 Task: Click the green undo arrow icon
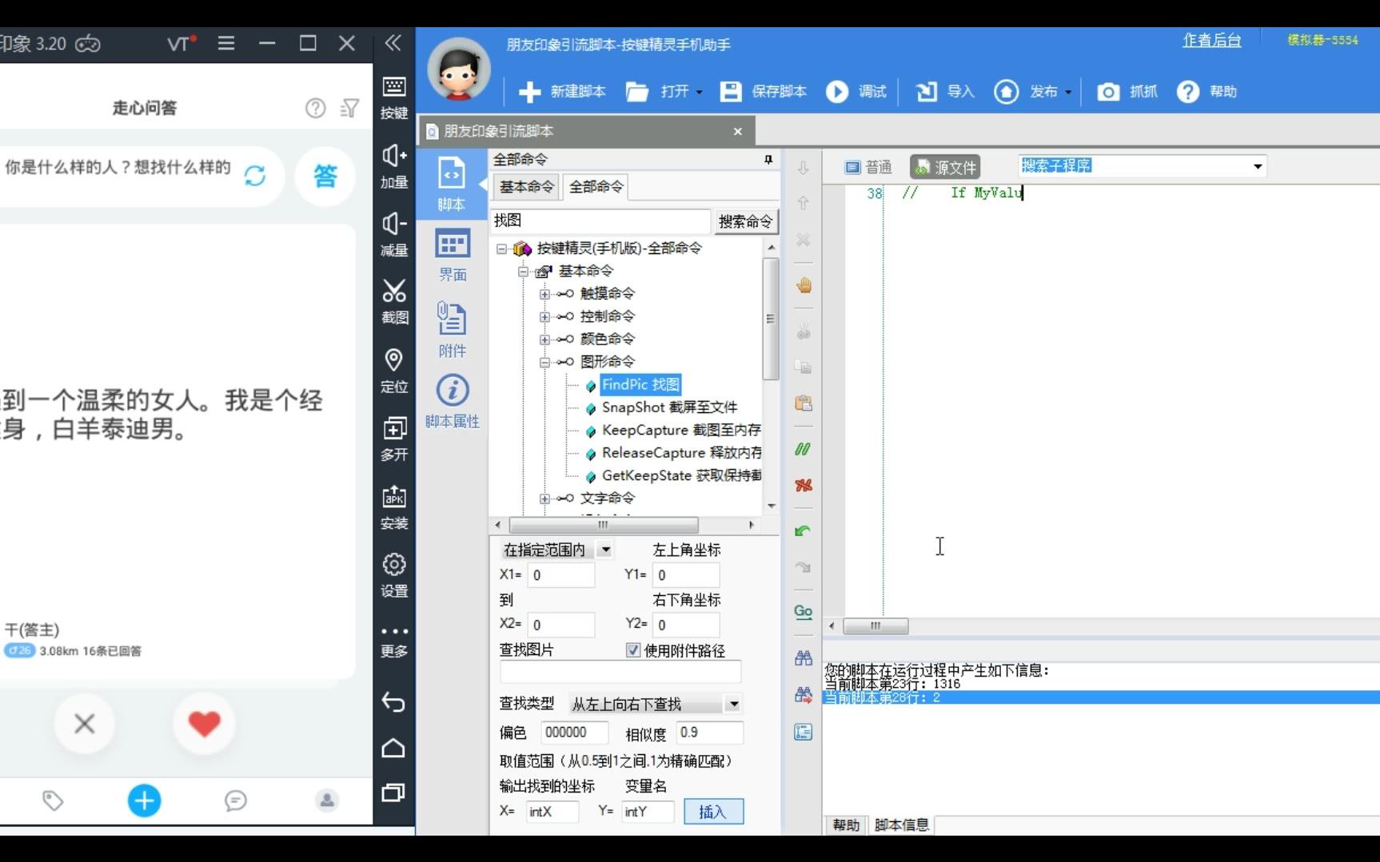point(804,530)
